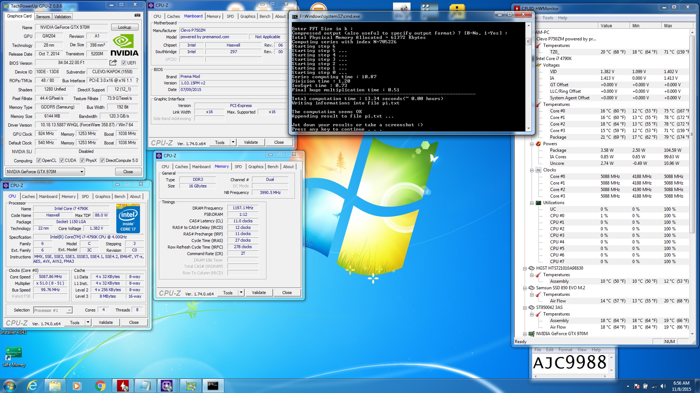
Task: Toggle the DirectCompute 5.0 checkbox
Action: (x=102, y=160)
